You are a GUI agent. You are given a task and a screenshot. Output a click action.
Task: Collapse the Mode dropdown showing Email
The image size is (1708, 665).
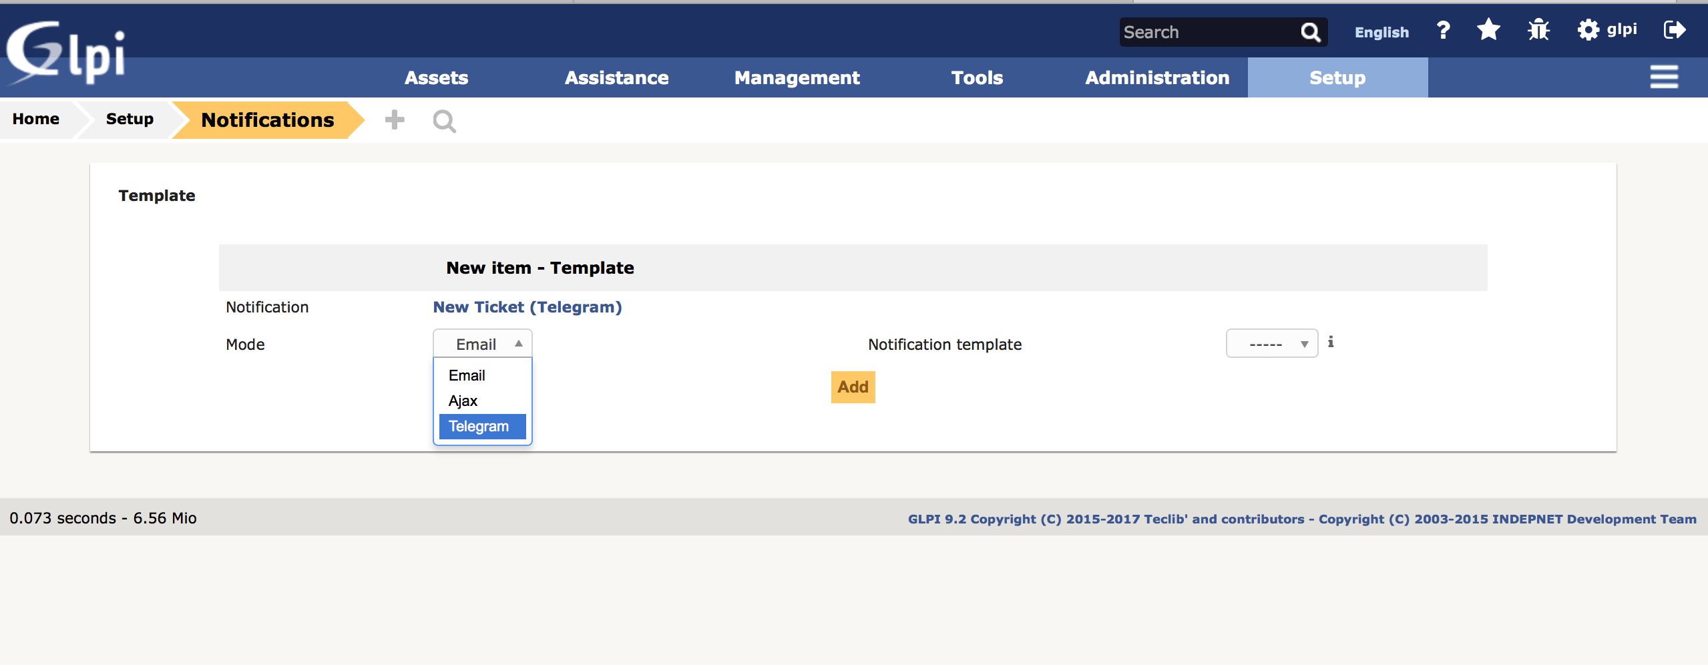[483, 344]
